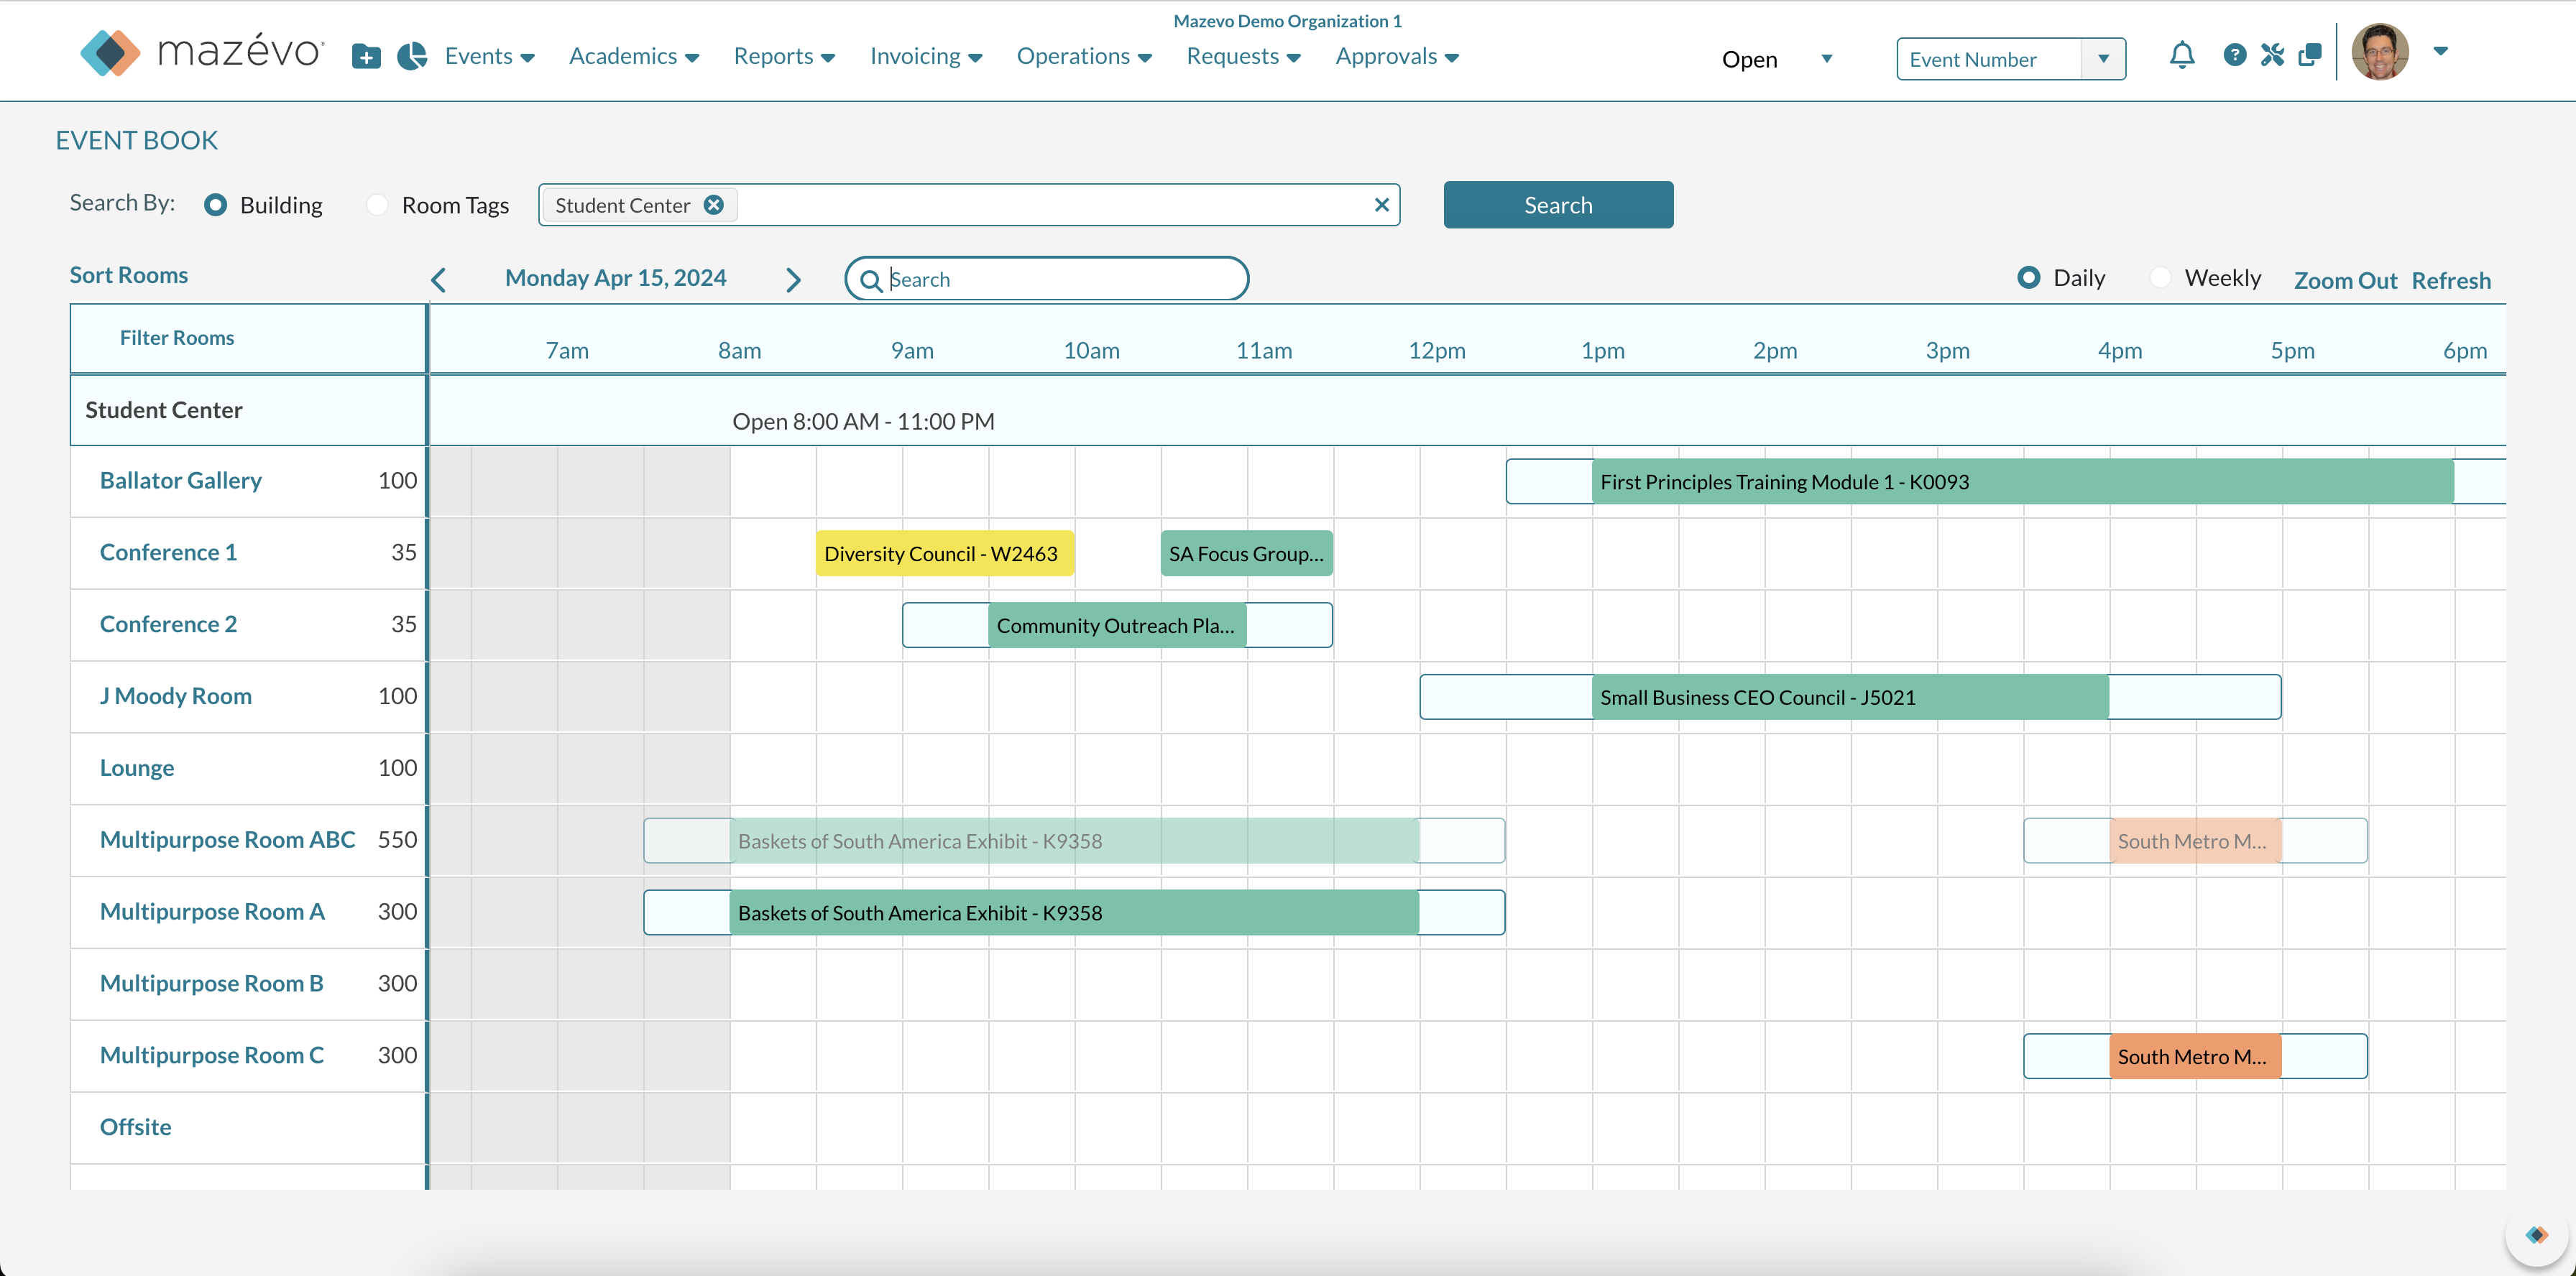Click the tools/settings wrench icon
2576x1276 pixels.
pyautogui.click(x=2272, y=55)
